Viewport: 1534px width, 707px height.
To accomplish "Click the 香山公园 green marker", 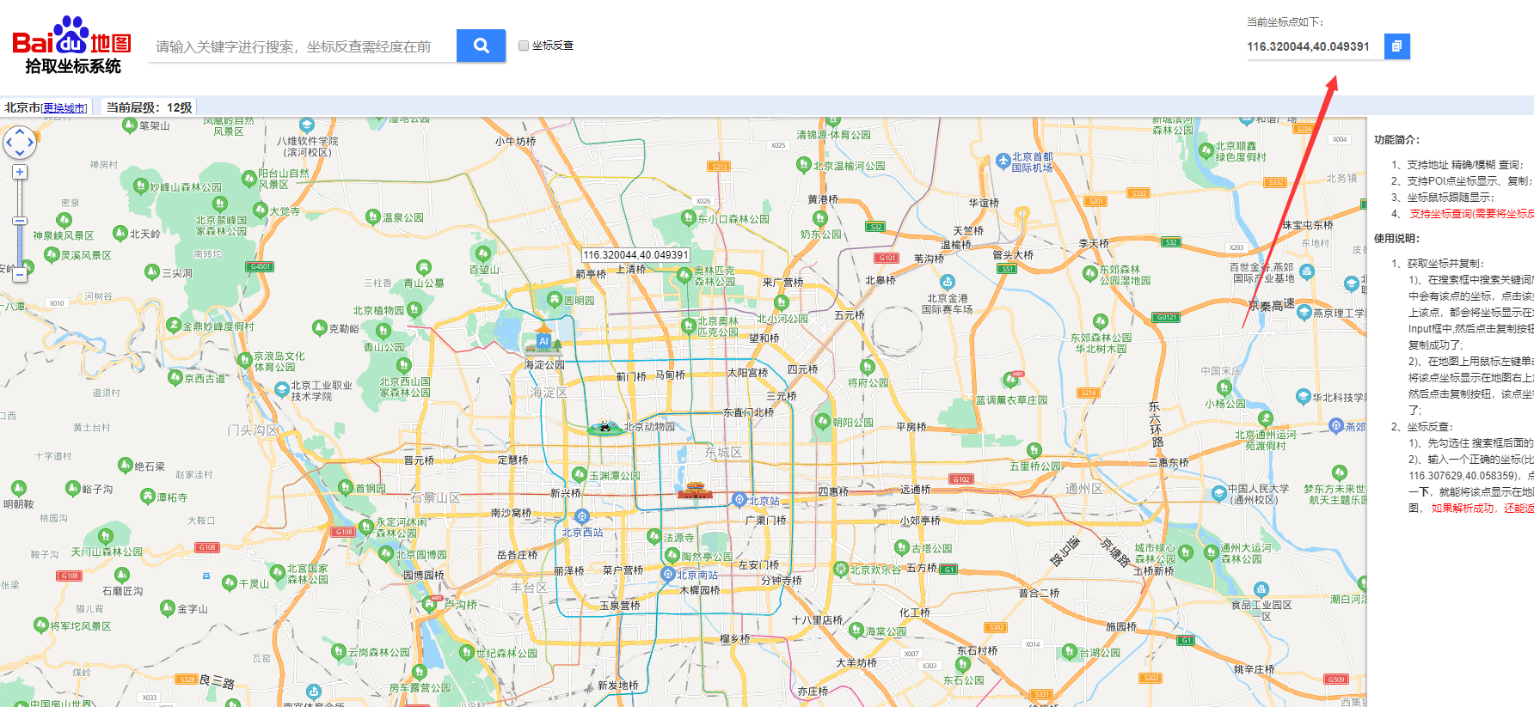I will [383, 331].
